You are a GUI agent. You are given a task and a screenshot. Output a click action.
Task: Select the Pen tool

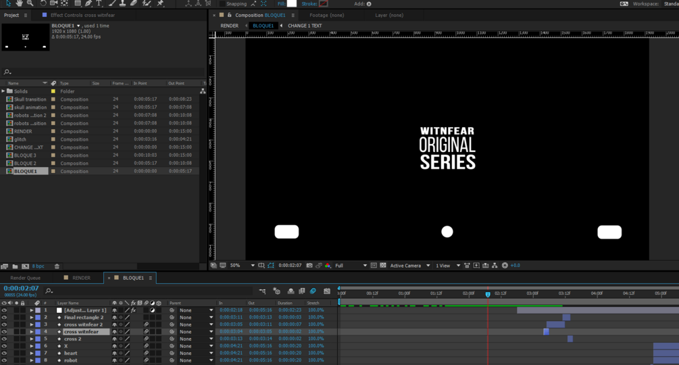point(89,3)
